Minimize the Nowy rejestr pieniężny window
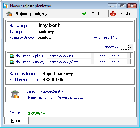 click(112, 6)
